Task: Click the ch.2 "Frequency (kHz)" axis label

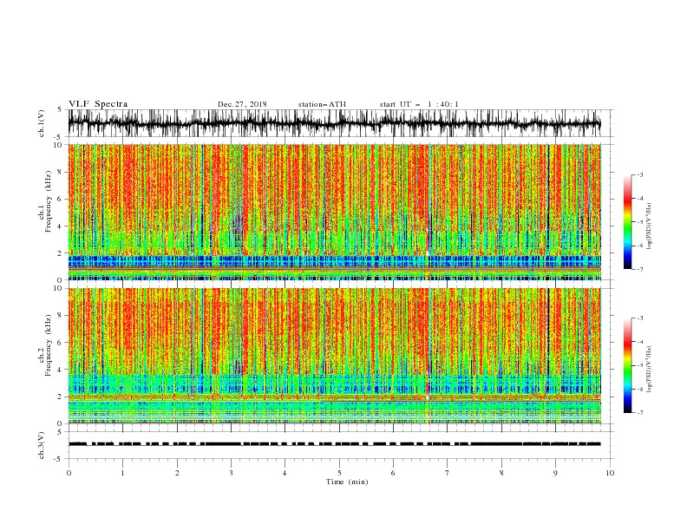Action: point(49,344)
